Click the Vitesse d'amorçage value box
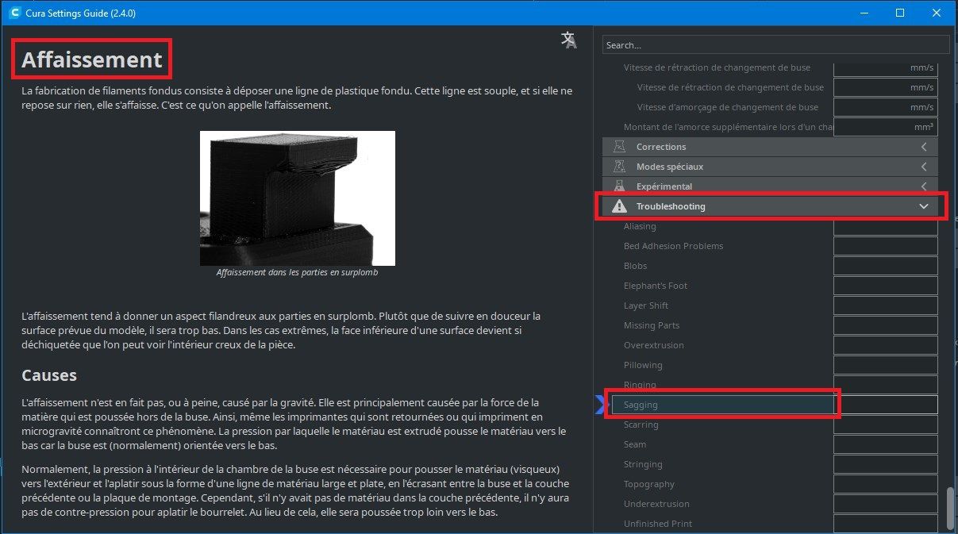The width and height of the screenshot is (958, 534). coord(885,107)
